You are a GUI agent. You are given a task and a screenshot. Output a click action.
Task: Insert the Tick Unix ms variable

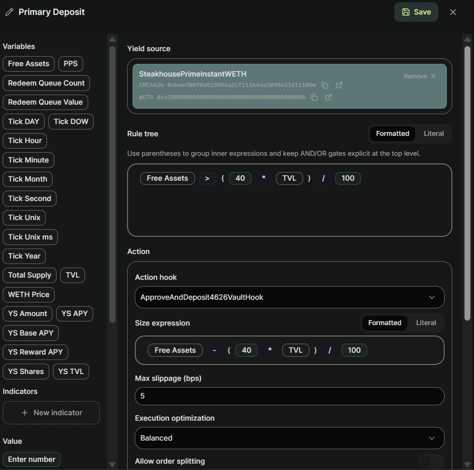[30, 237]
